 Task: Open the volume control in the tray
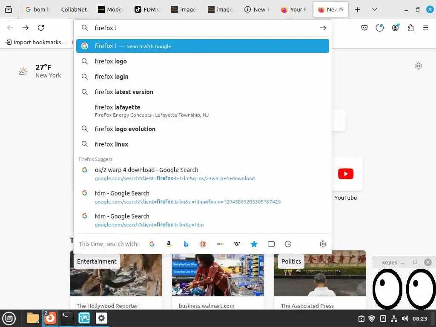click(x=405, y=318)
